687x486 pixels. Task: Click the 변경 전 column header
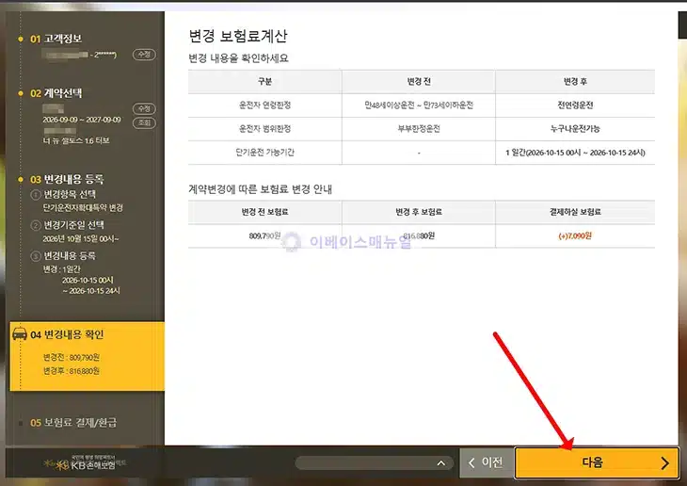coord(419,82)
